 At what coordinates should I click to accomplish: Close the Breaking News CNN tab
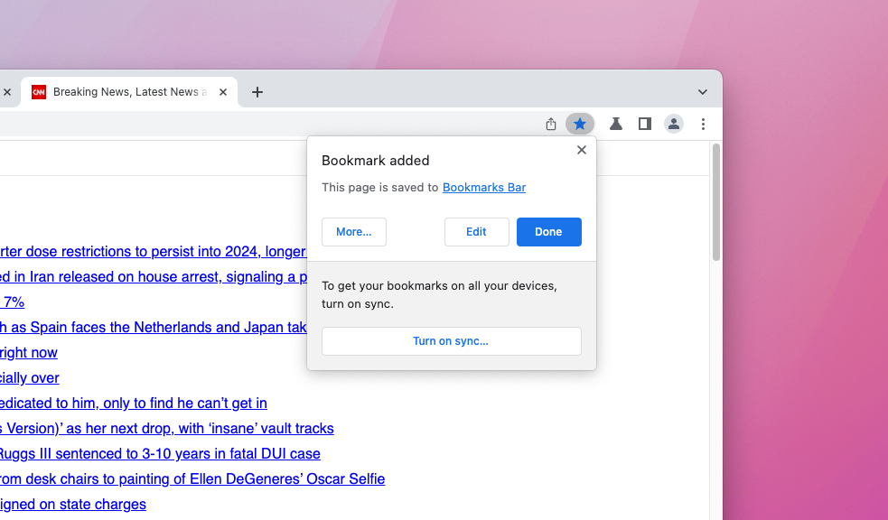click(x=223, y=92)
